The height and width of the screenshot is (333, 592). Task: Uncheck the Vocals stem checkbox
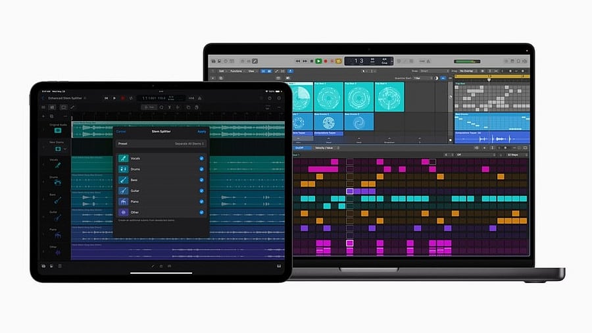click(201, 159)
